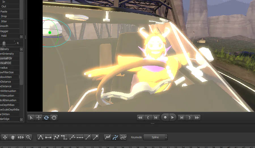Screen dimensions: 255x148
Task: Switch to the viewport move/translate tool
Action: (39, 118)
